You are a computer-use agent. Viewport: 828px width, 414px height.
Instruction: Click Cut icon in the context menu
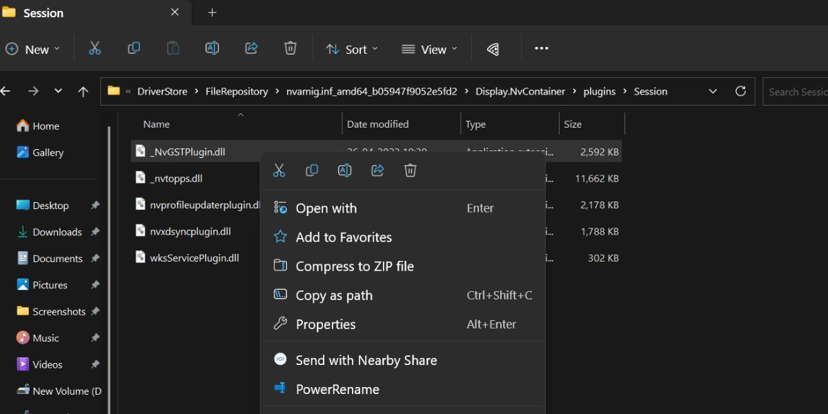coord(279,170)
